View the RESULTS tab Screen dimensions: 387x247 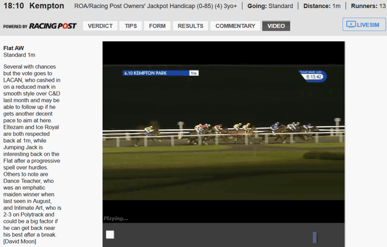point(190,26)
